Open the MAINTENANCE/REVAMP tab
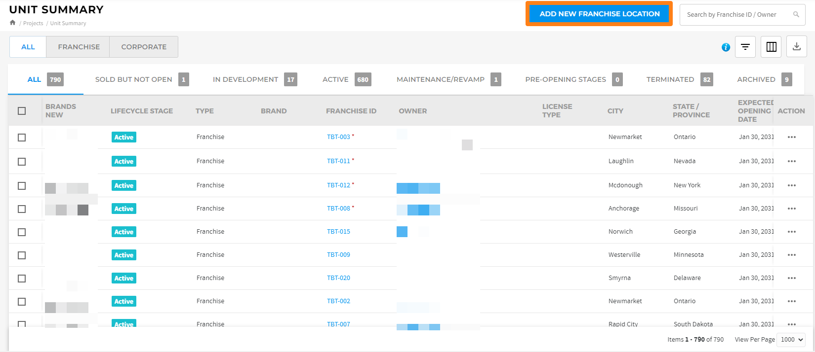 448,79
